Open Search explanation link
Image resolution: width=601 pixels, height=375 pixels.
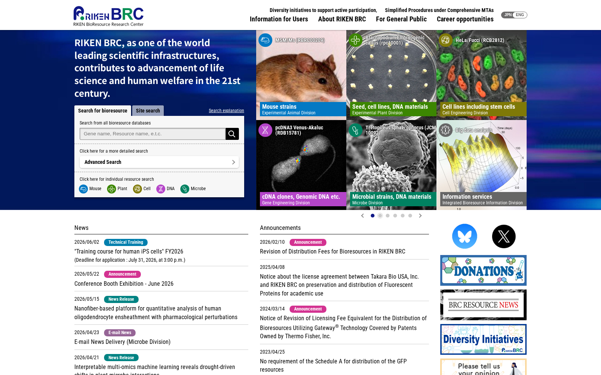(x=227, y=111)
